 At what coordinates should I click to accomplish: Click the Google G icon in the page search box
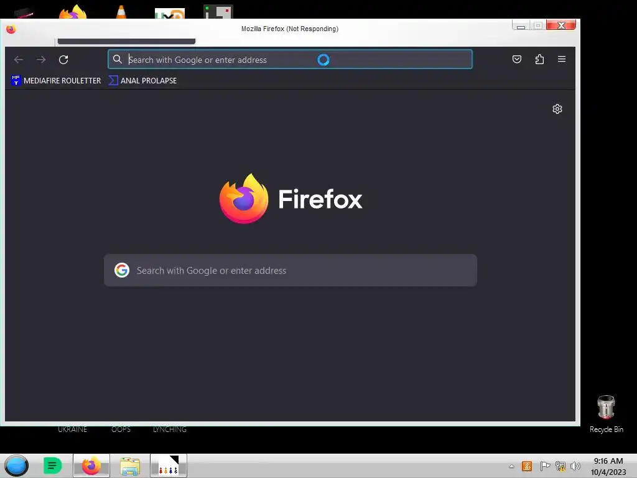(121, 270)
